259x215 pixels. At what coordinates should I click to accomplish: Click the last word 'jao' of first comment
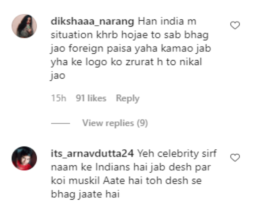coord(58,76)
